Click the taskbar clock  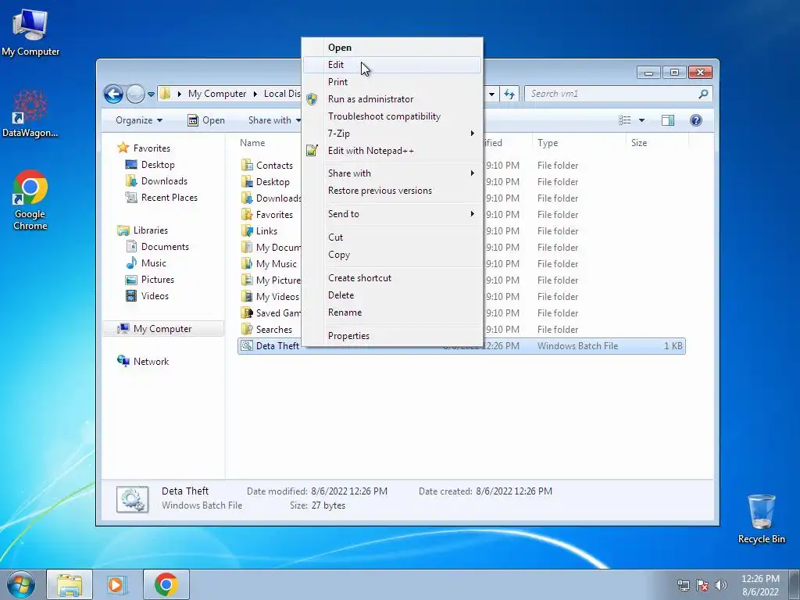(760, 585)
